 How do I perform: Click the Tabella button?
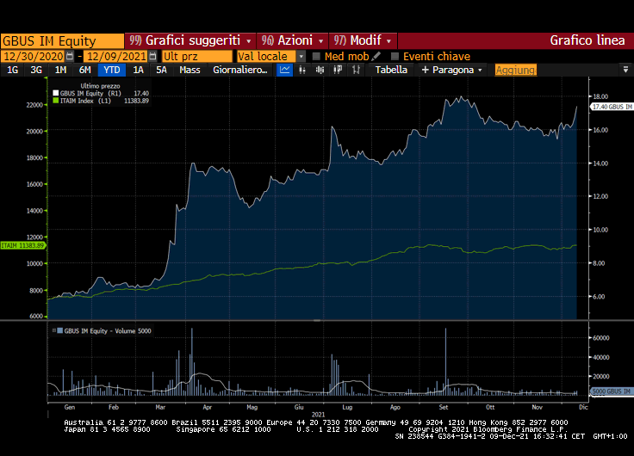pyautogui.click(x=391, y=71)
